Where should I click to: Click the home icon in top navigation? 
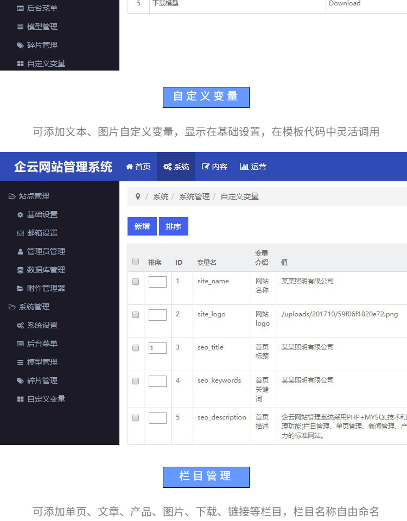pyautogui.click(x=129, y=167)
